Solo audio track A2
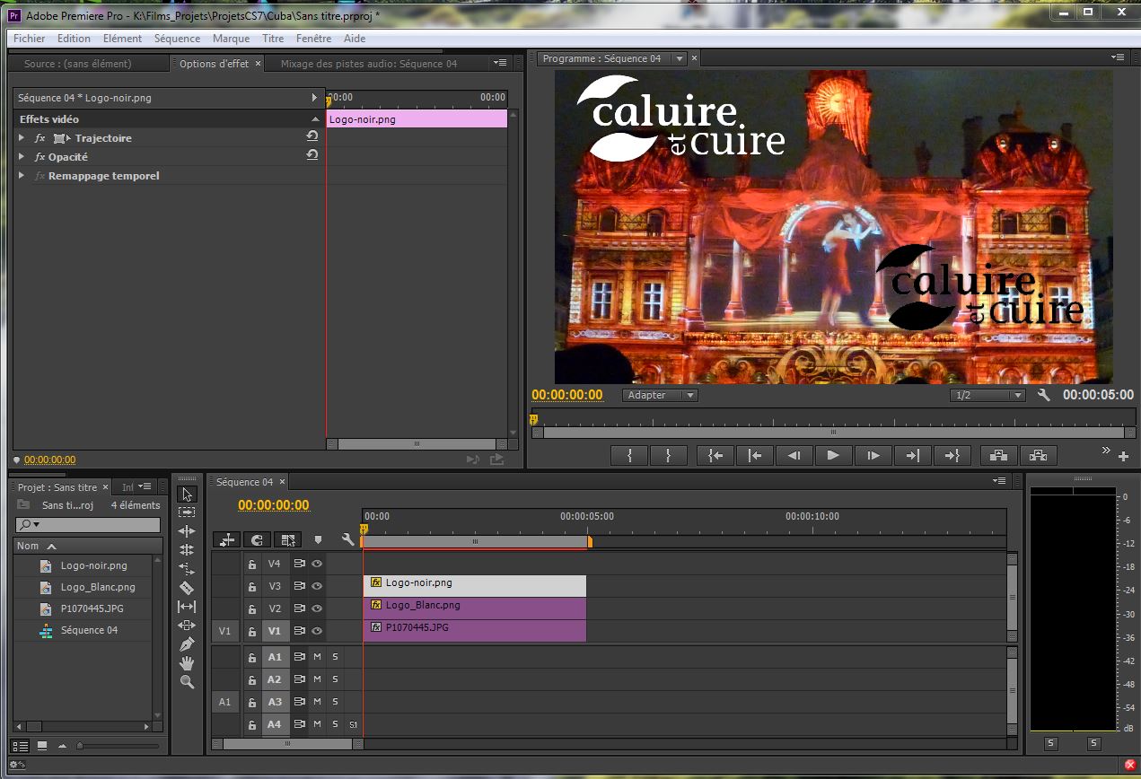The image size is (1141, 779). click(x=335, y=679)
